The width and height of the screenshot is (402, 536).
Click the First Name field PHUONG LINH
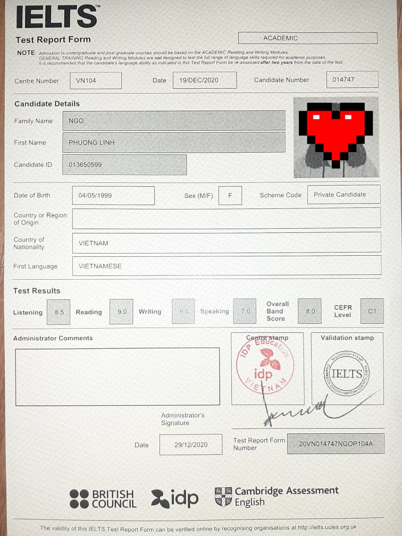click(174, 142)
